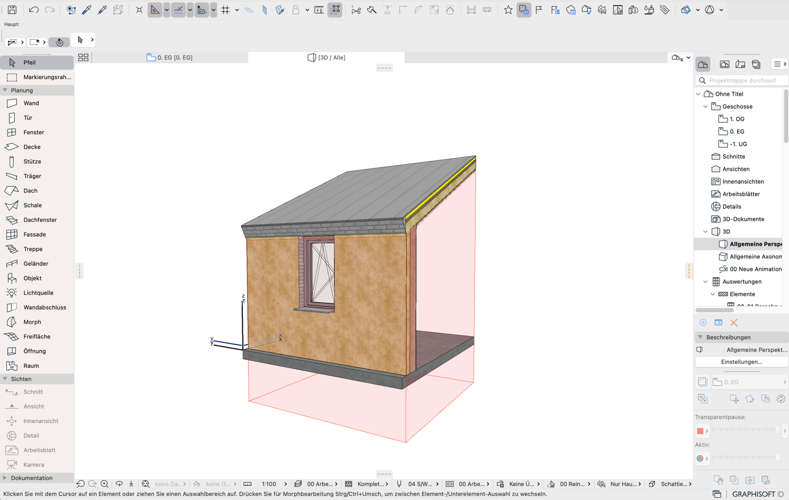Select the Lichtquelle lamp tool
This screenshot has width=789, height=500.
click(x=37, y=293)
